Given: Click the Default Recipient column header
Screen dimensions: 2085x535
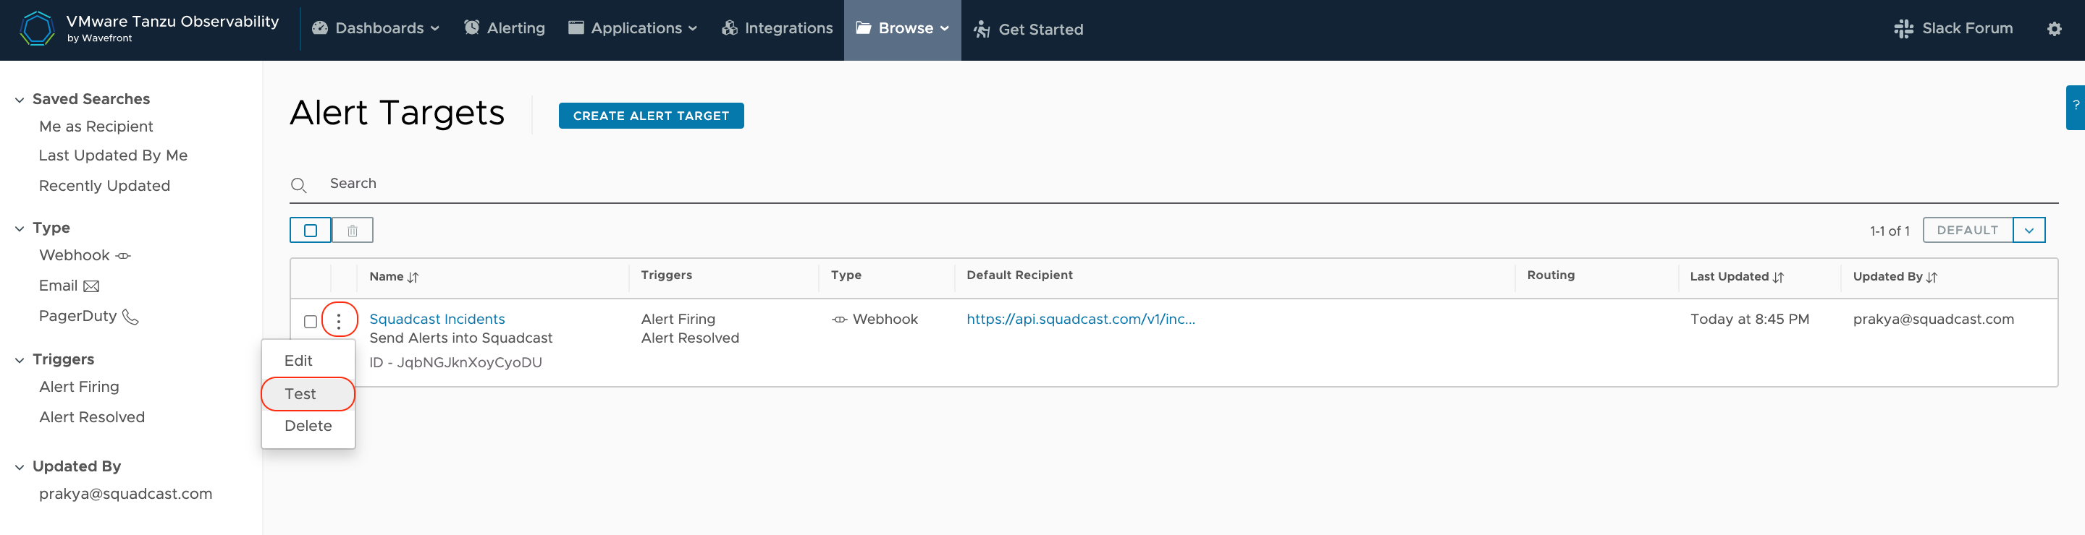Looking at the screenshot, I should coord(1020,275).
